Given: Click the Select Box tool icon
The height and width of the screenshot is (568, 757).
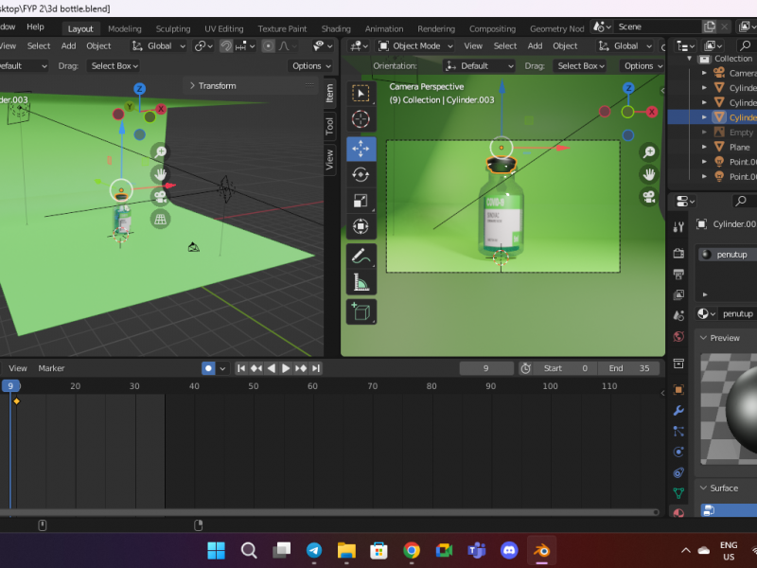Looking at the screenshot, I should 361,93.
